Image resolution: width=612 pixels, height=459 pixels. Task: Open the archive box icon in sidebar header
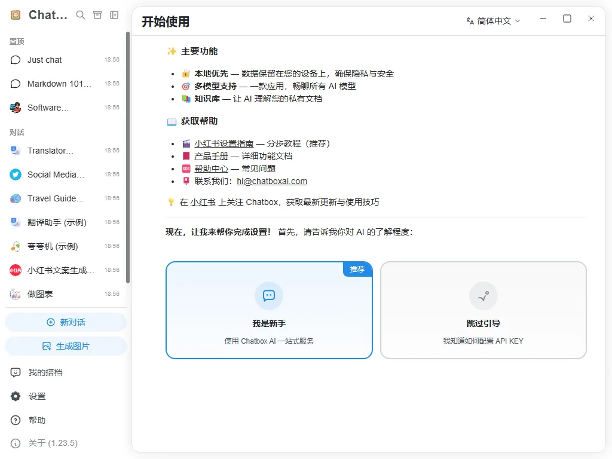pos(97,15)
